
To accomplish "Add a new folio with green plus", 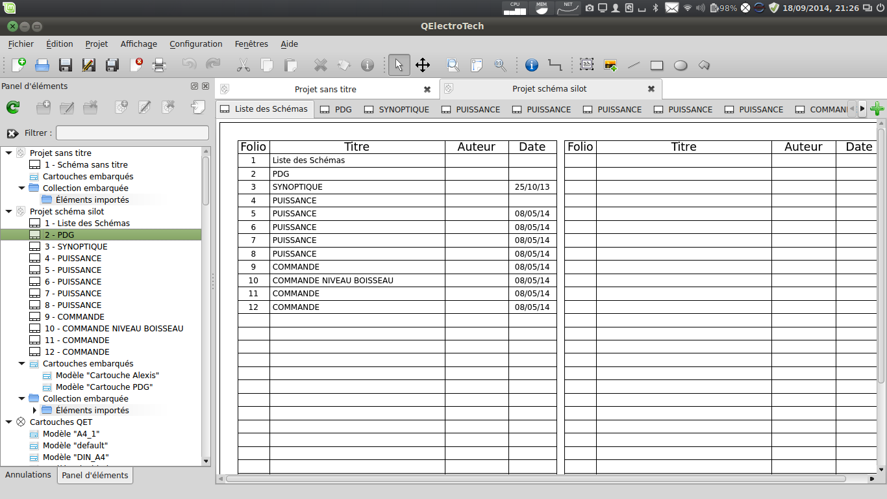I will (877, 109).
